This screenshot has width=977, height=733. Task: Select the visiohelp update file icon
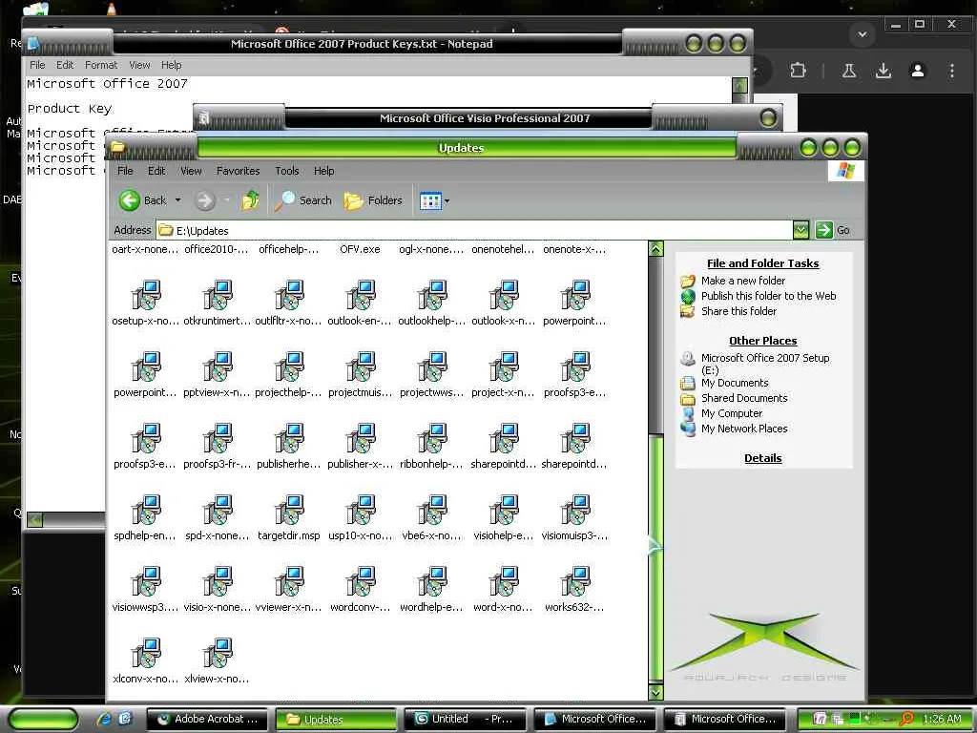[504, 511]
